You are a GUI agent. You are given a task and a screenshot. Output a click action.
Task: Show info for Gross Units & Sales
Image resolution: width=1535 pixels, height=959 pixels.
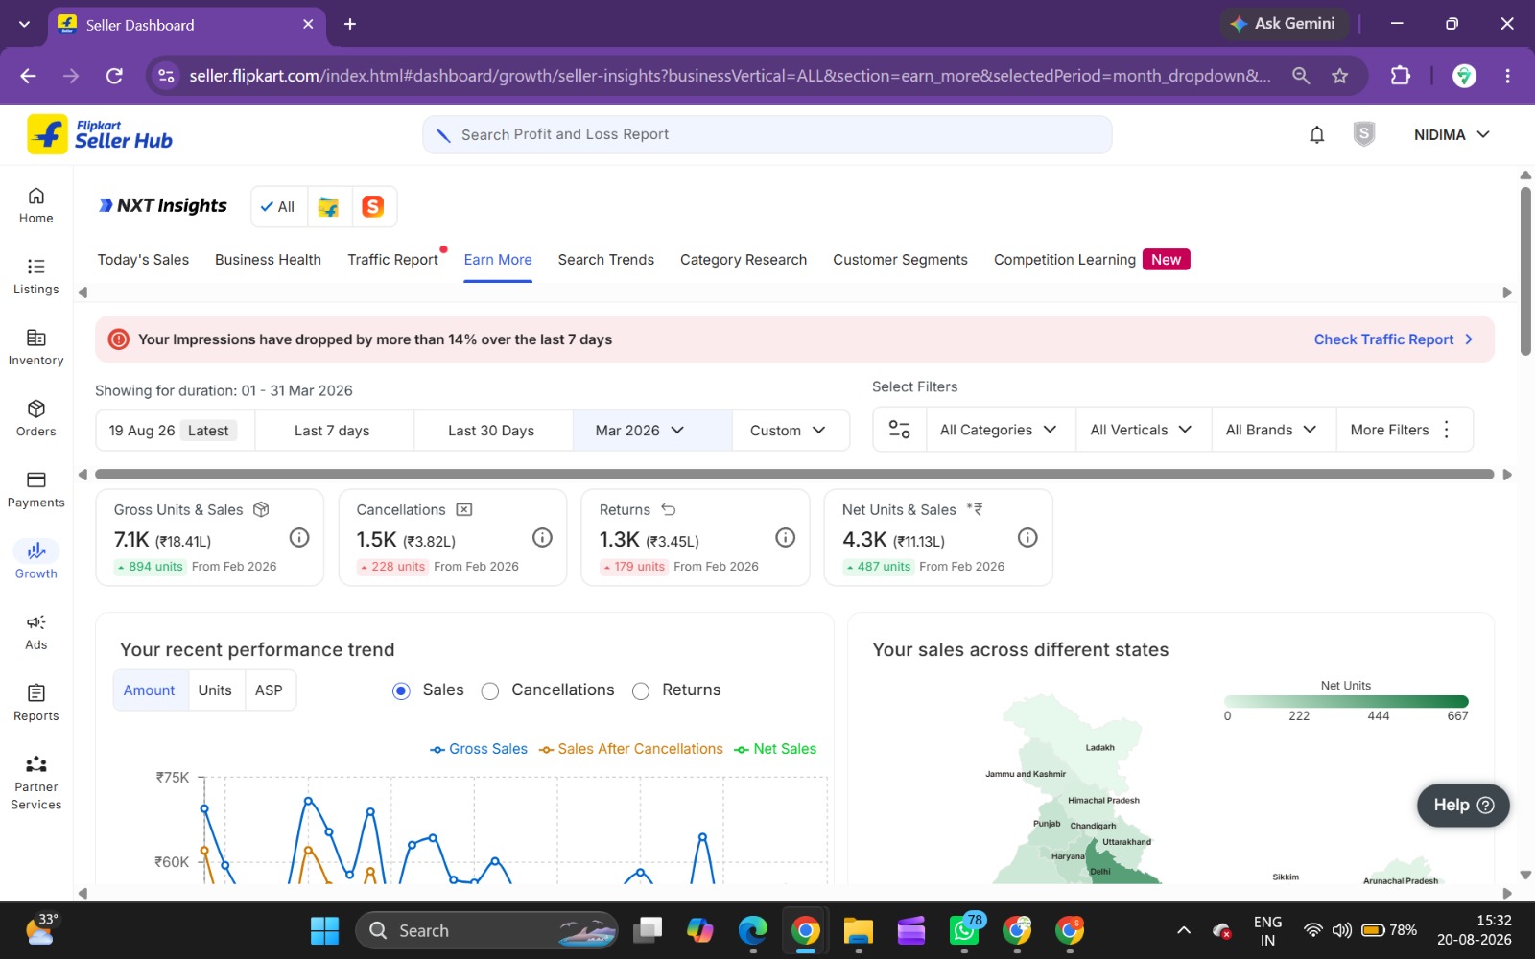(299, 538)
